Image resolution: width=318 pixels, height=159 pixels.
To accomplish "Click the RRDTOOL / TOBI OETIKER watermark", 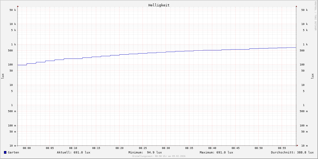I will [315, 16].
